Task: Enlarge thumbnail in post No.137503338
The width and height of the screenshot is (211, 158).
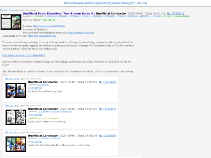Action: click(x=16, y=91)
